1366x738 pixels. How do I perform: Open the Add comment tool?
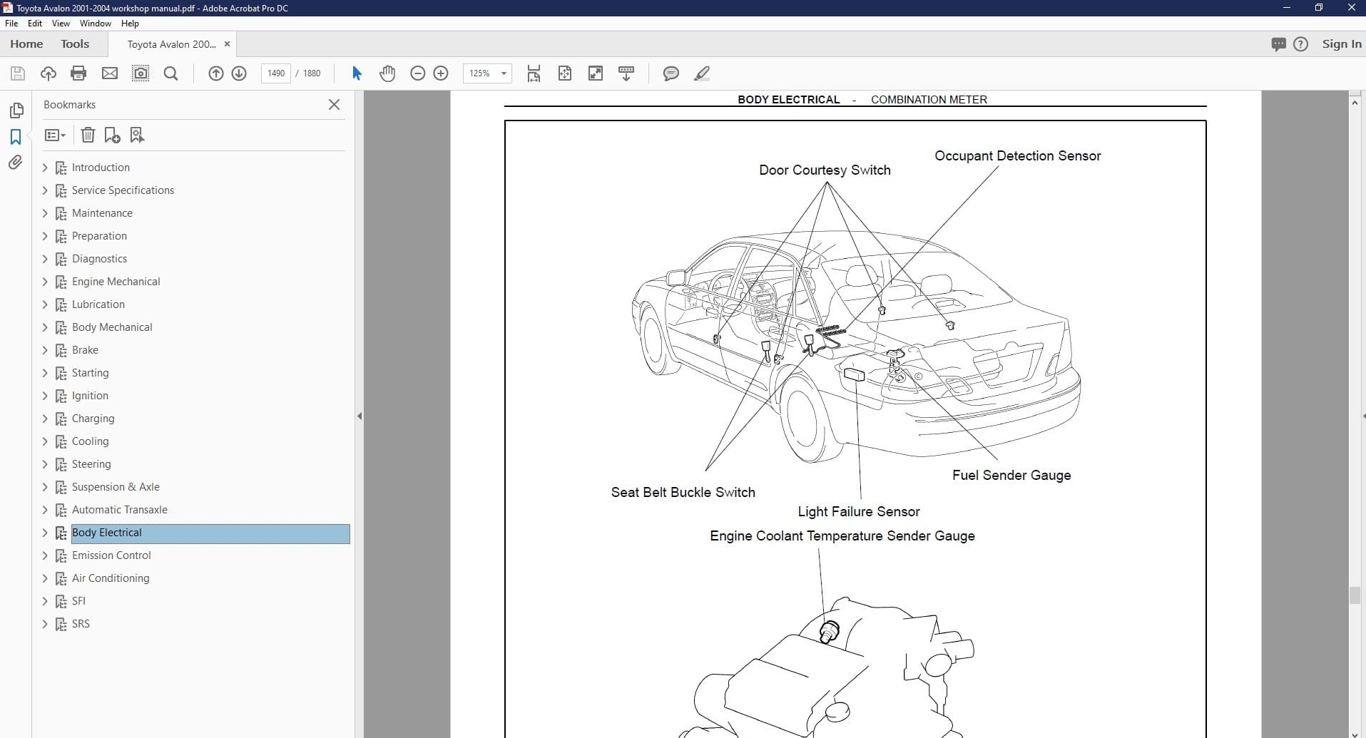click(x=671, y=73)
